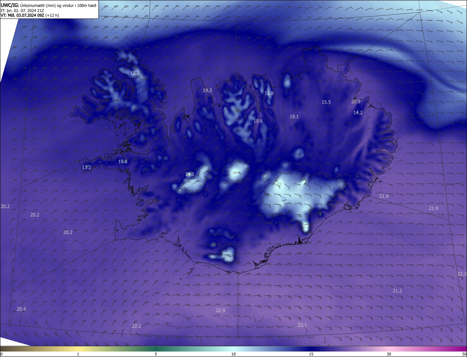Click the 11.8 value on the map
Image resolution: width=467 pixels, height=357 pixels.
click(x=269, y=93)
